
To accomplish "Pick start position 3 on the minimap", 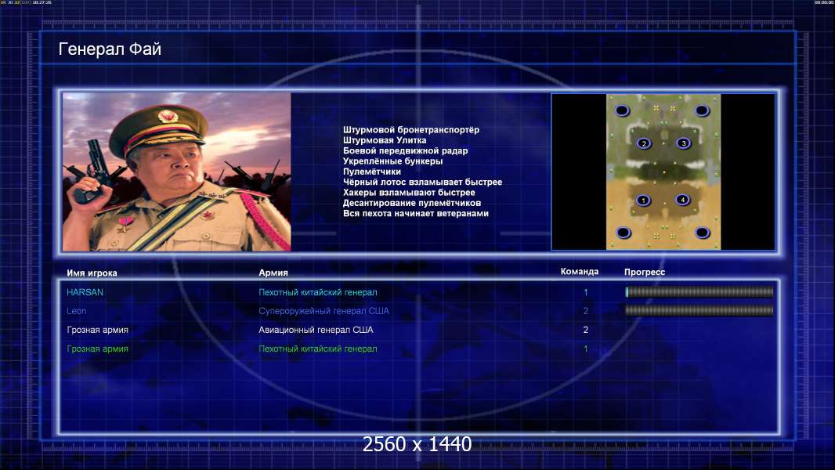I will [x=684, y=143].
